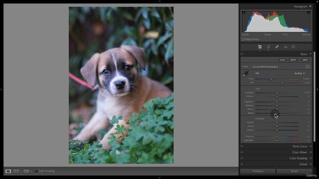Hide the right panel via edge arrow
This screenshot has height=179, width=319.
tap(318, 89)
